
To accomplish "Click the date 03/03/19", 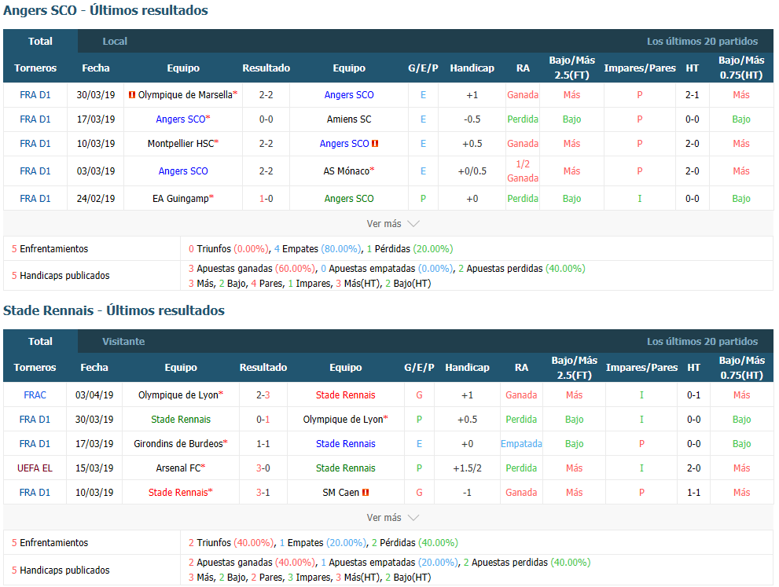I will pos(95,171).
